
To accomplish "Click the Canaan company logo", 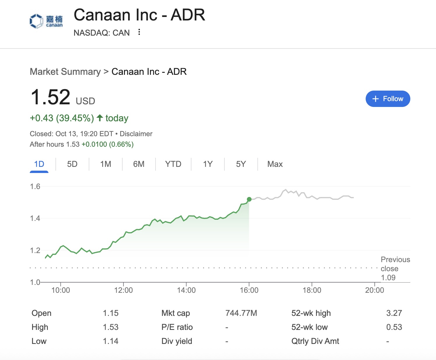I will 46,21.
